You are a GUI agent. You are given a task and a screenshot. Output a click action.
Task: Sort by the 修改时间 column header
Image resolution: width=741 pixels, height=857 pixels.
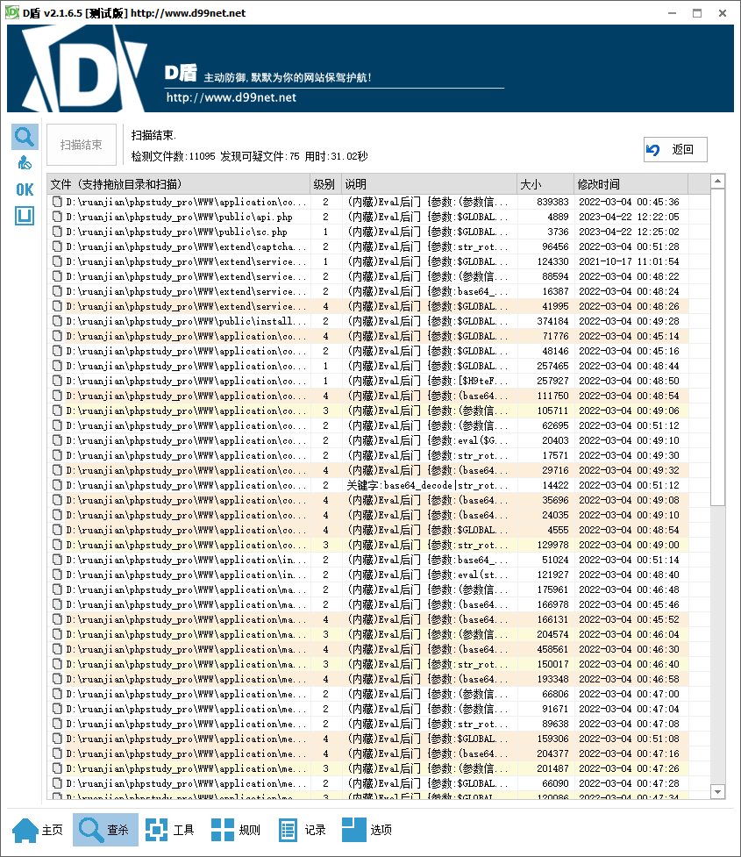tap(631, 184)
